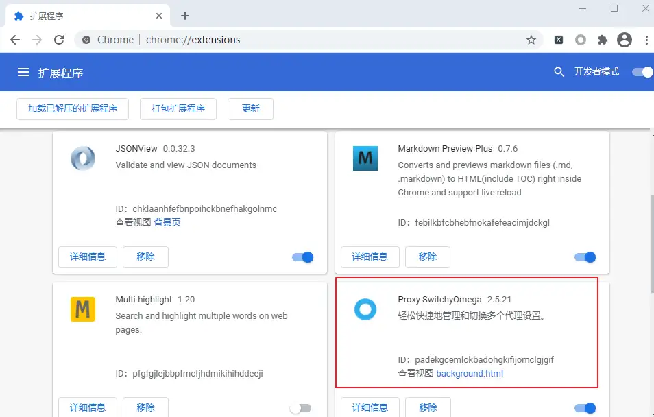Enable the Multi-highlight extension toggle
The height and width of the screenshot is (417, 654).
tap(300, 408)
